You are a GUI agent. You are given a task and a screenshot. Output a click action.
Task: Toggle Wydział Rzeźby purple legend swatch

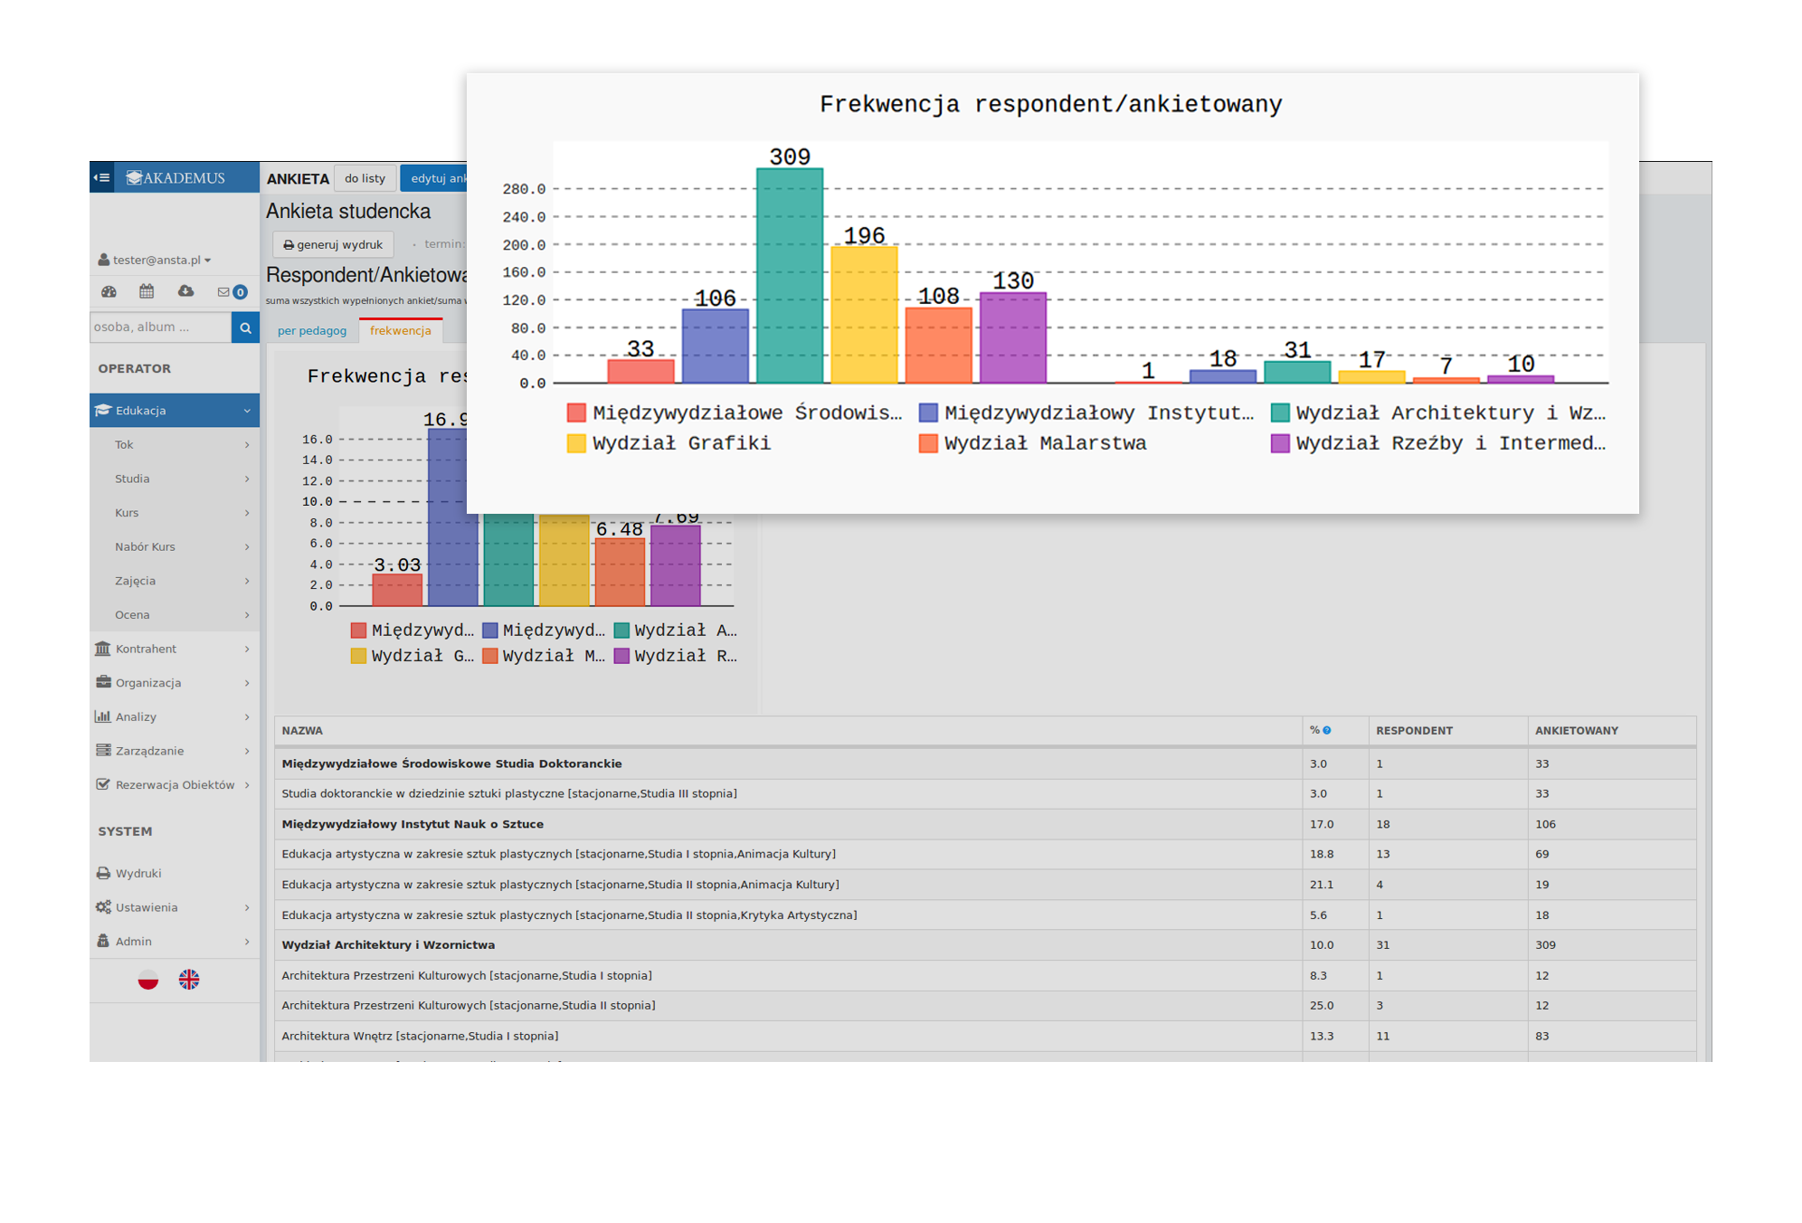(1279, 443)
